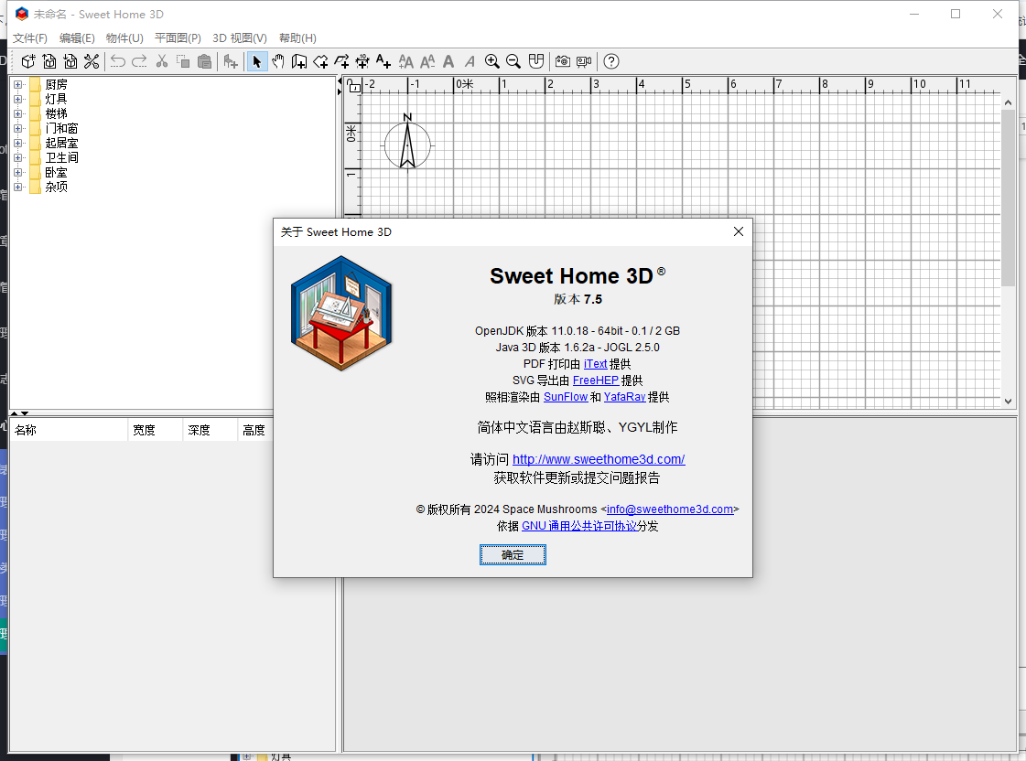The width and height of the screenshot is (1026, 761).
Task: Click the Help question mark icon
Action: coord(611,61)
